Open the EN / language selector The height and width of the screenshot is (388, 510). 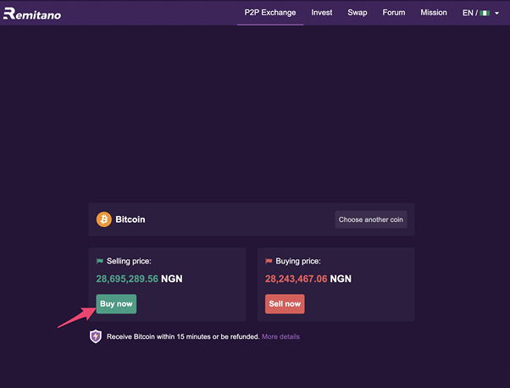click(x=480, y=13)
